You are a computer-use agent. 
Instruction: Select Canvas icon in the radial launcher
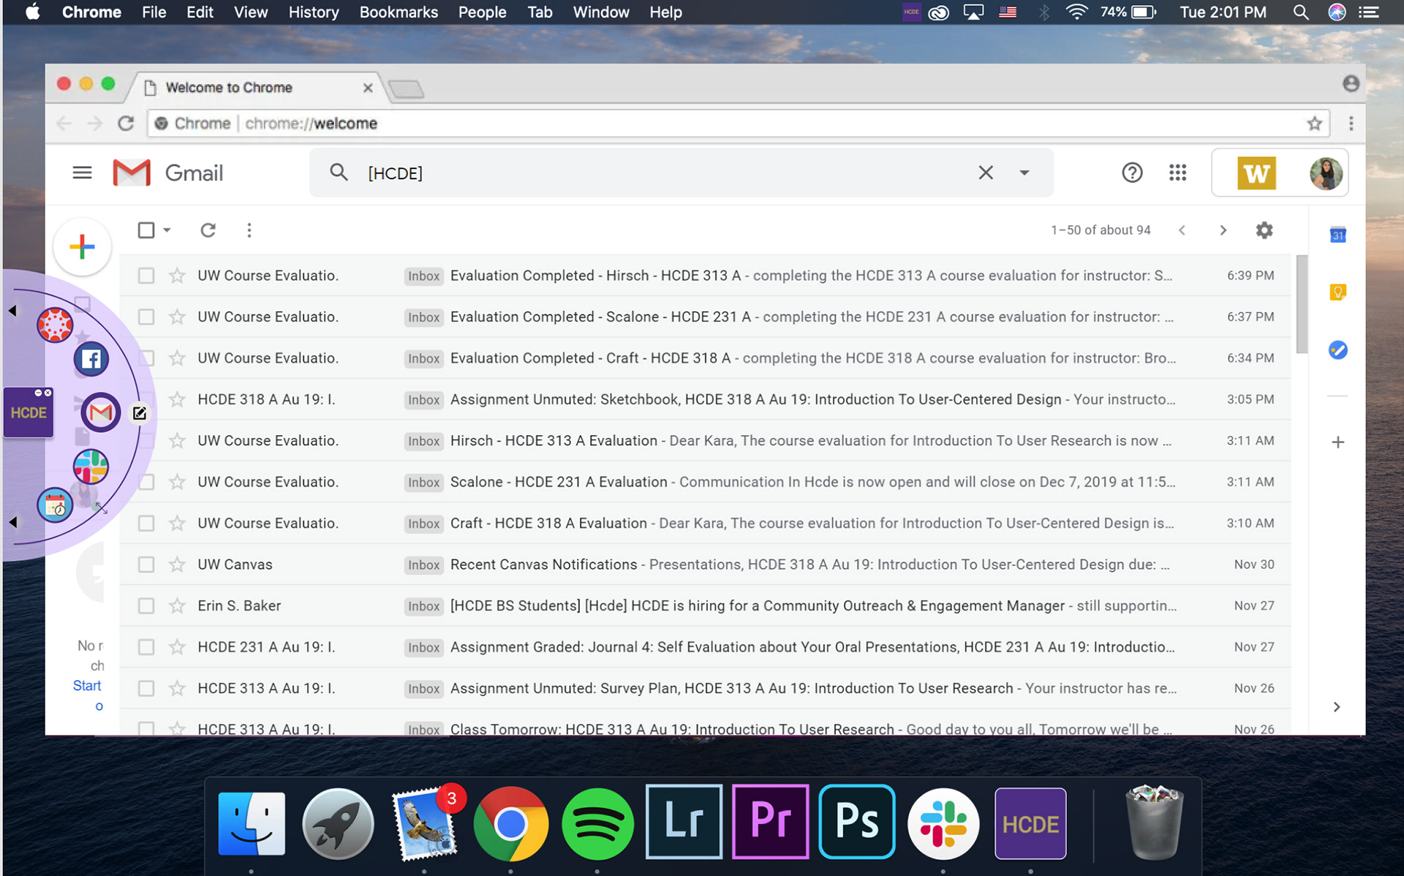[55, 325]
